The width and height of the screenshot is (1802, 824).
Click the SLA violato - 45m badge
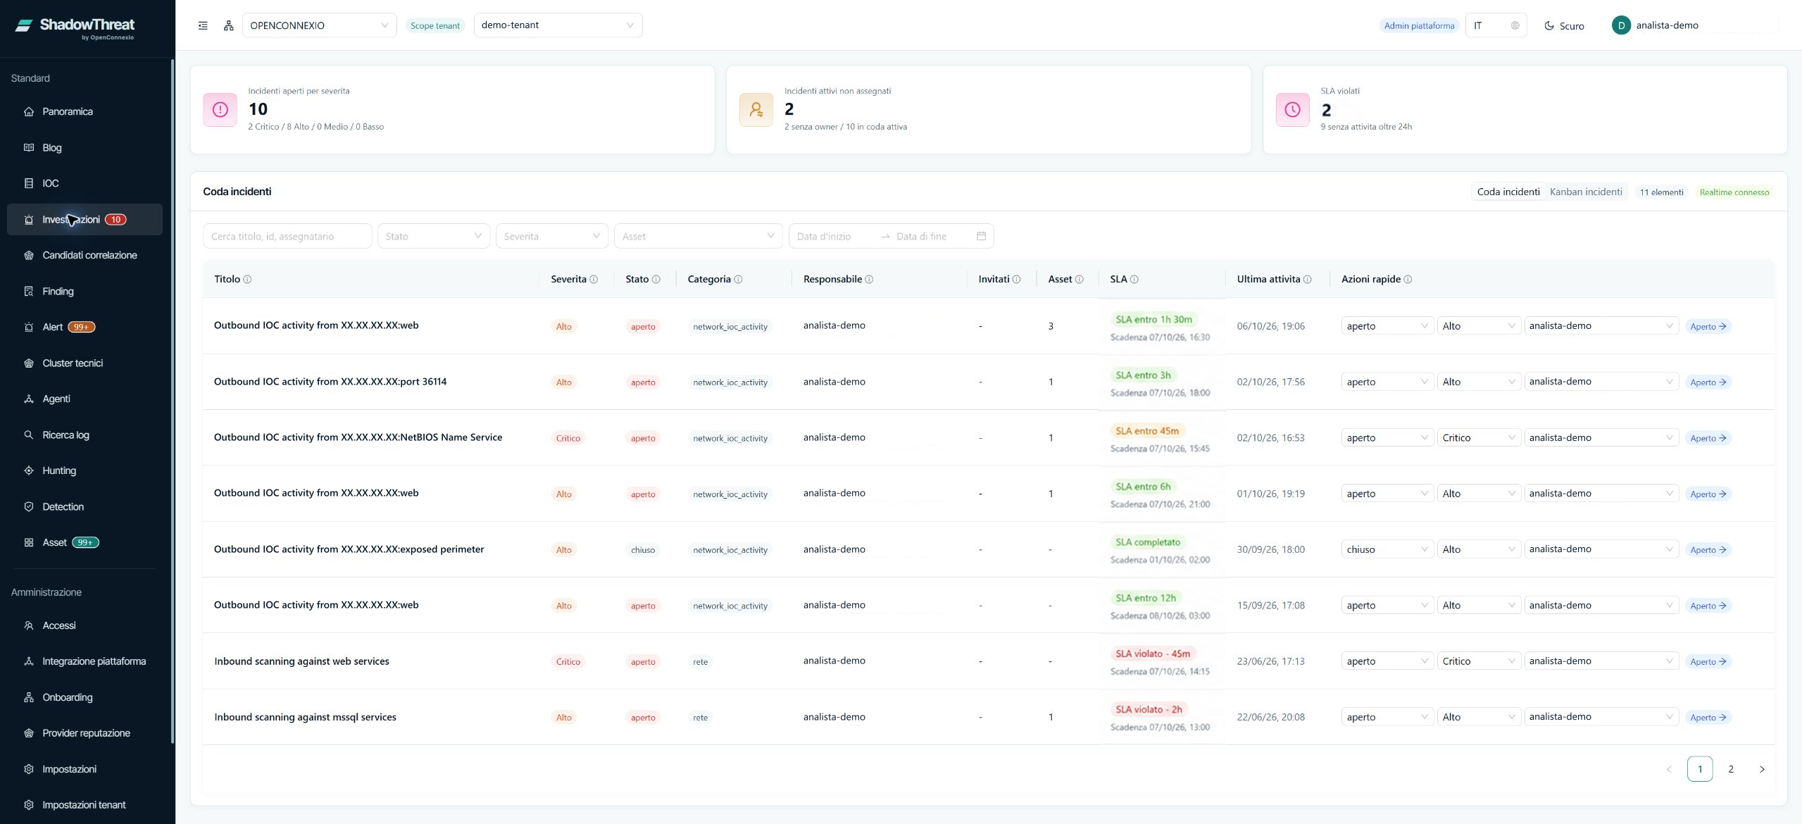[x=1153, y=654]
